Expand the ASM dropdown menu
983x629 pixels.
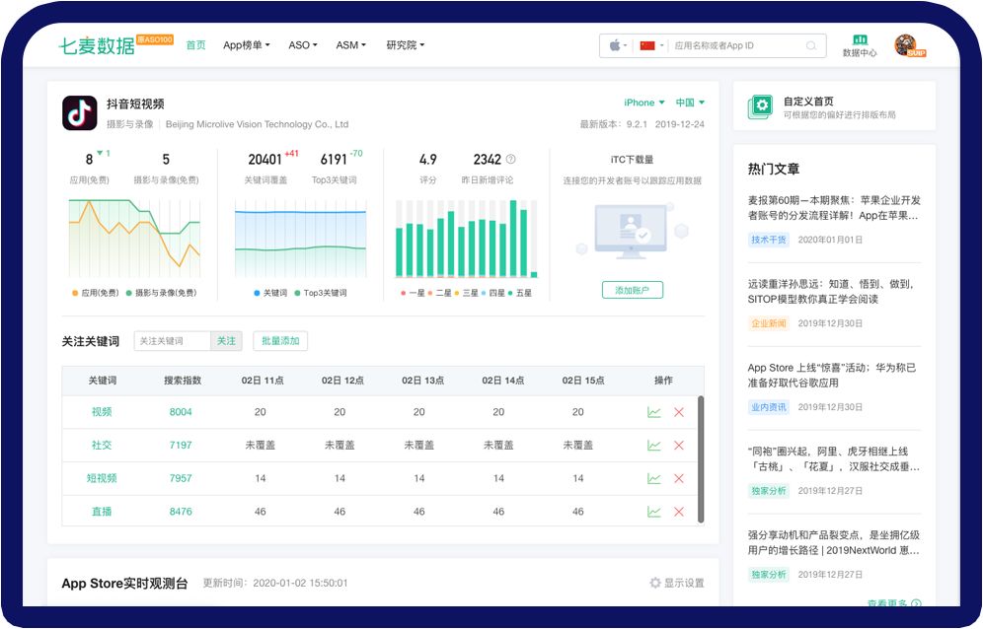(x=350, y=45)
